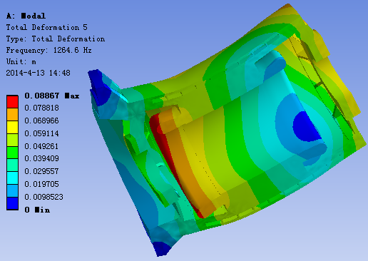Select the green legend color band
Image resolution: width=368 pixels, height=261 pixels.
pos(12,153)
